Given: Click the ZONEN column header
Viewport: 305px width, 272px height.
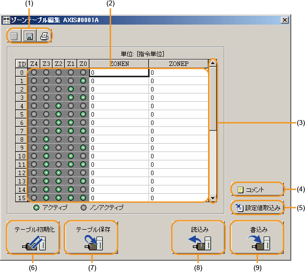Looking at the screenshot, I should [x=119, y=63].
